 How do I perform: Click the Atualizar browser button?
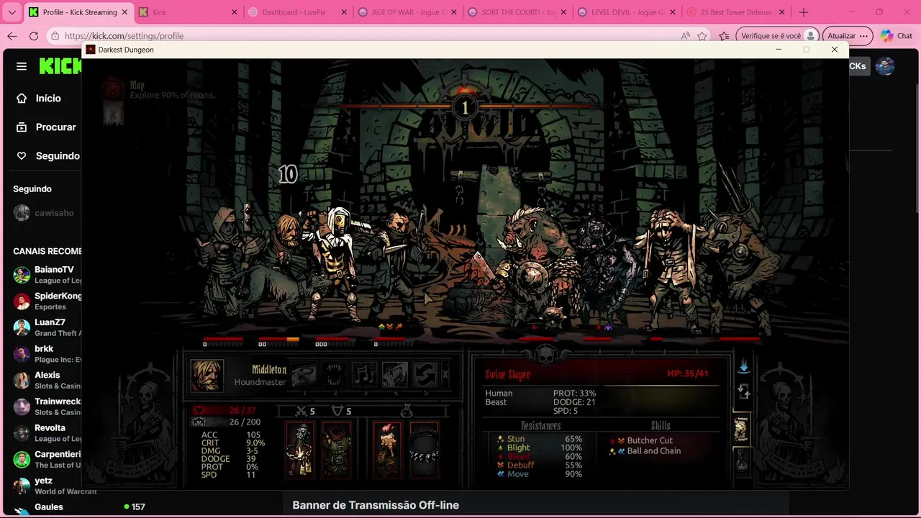[848, 36]
